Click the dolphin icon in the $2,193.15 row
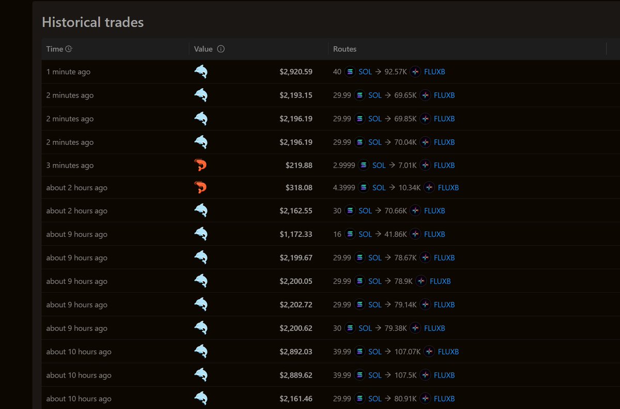The width and height of the screenshot is (620, 409). point(200,95)
